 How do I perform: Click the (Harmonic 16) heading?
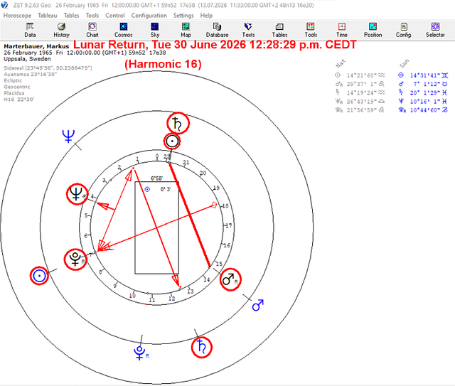(163, 64)
